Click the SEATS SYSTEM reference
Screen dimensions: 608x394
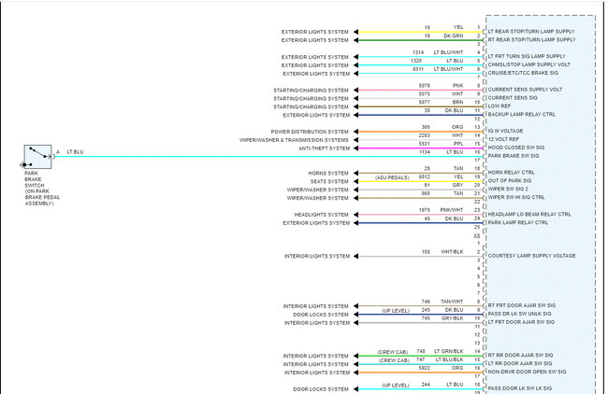[329, 181]
